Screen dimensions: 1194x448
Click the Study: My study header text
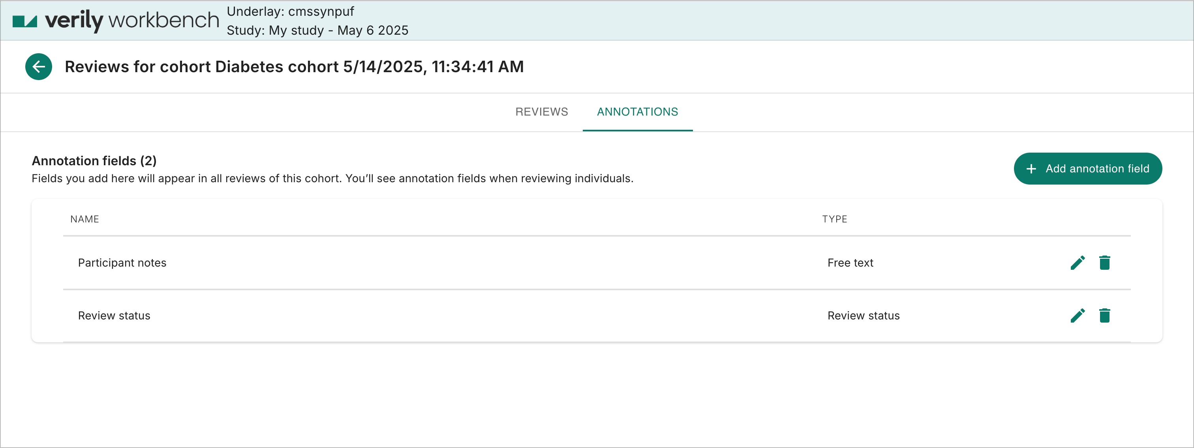317,30
